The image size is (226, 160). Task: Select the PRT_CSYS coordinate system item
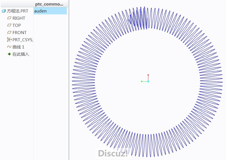pos(23,40)
